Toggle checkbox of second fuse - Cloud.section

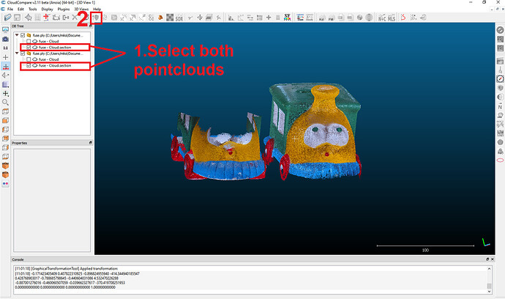tap(29, 66)
